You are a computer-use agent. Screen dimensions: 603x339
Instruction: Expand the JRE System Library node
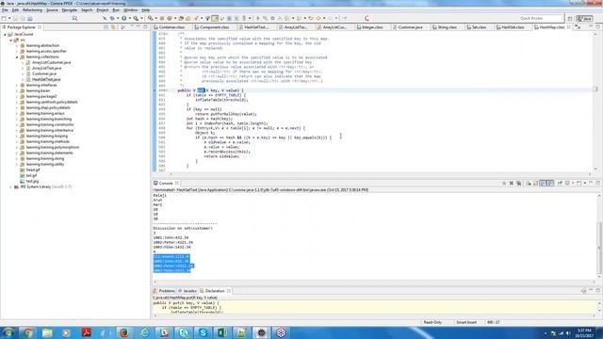tap(11, 186)
